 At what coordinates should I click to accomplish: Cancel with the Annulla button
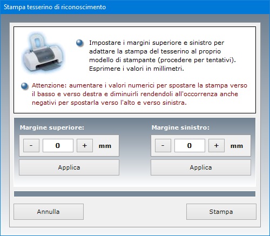click(49, 212)
